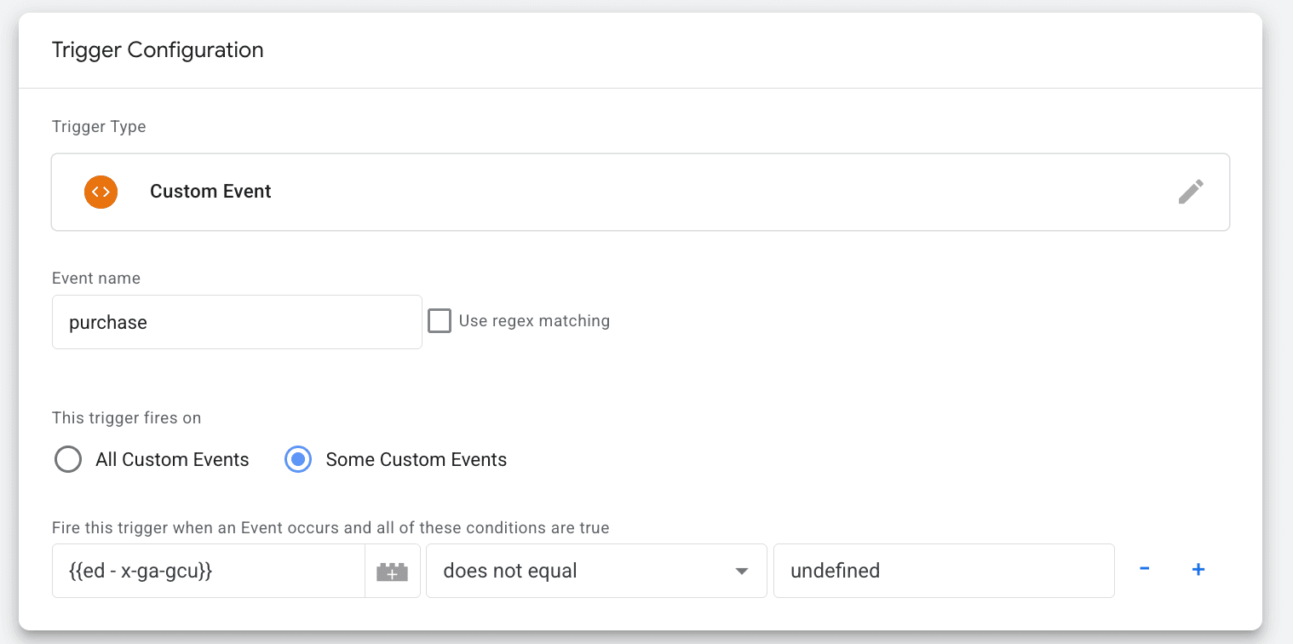Click the pencil edit icon for trigger type
1293x644 pixels.
[1190, 192]
